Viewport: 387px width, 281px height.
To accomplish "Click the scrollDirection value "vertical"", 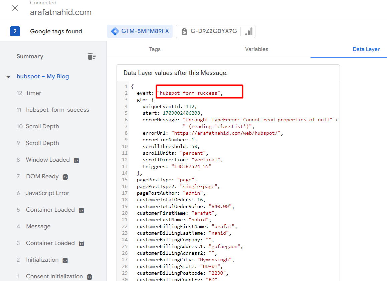I will pos(206,160).
